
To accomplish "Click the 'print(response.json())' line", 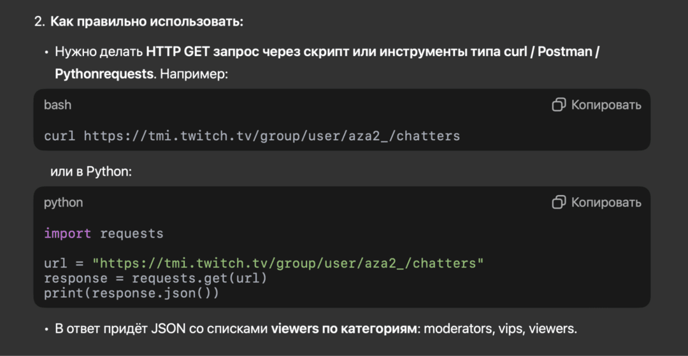I will [131, 293].
